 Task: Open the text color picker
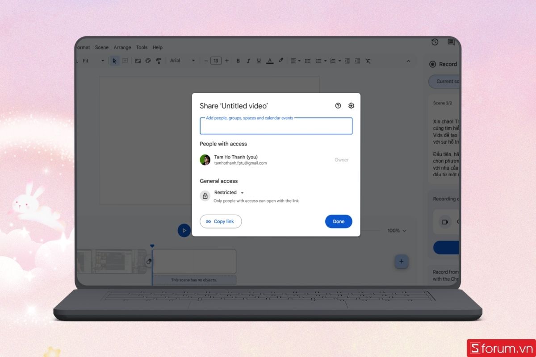pyautogui.click(x=270, y=61)
